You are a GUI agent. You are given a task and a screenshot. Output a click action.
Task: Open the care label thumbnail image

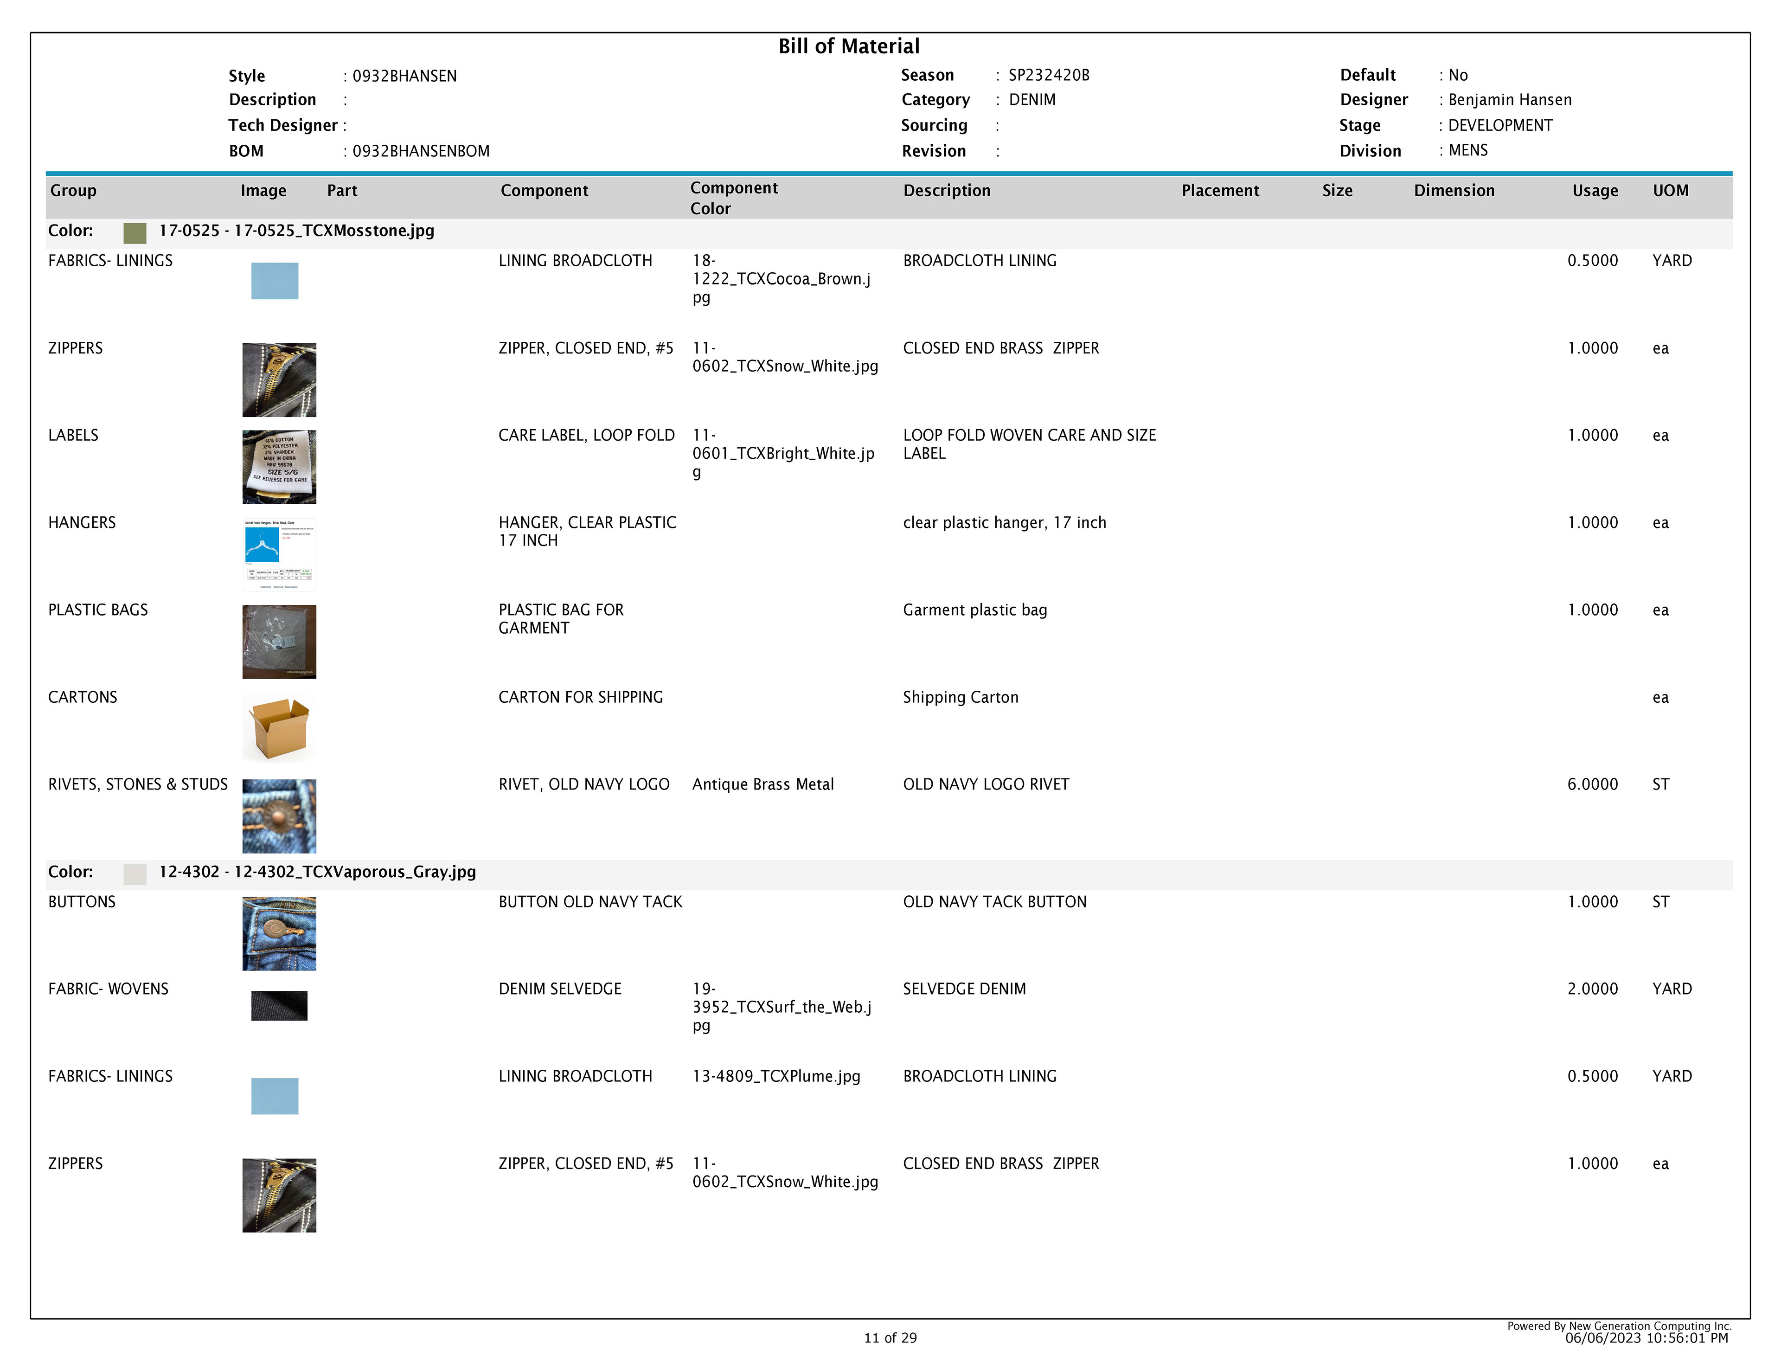(x=279, y=466)
